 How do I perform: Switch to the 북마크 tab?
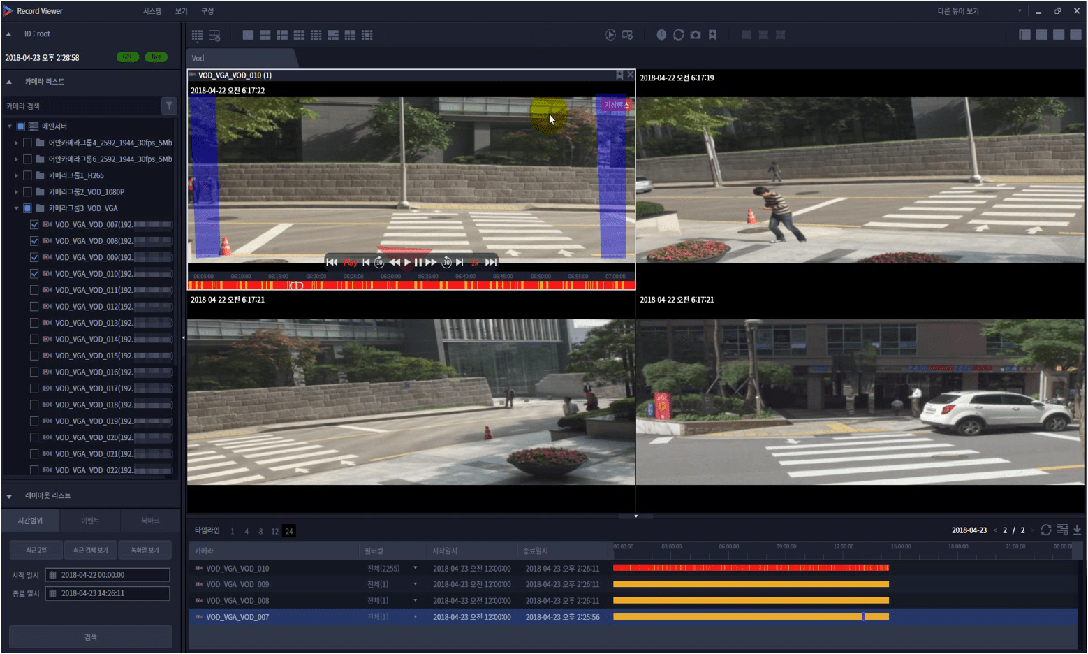pos(150,521)
